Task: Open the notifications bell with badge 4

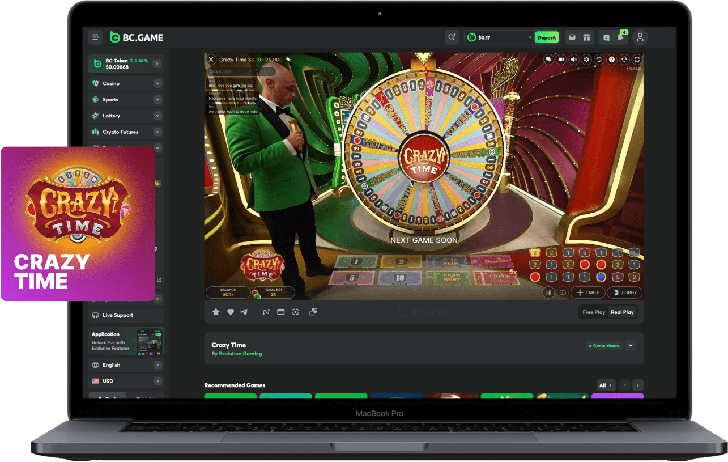Action: 621,37
